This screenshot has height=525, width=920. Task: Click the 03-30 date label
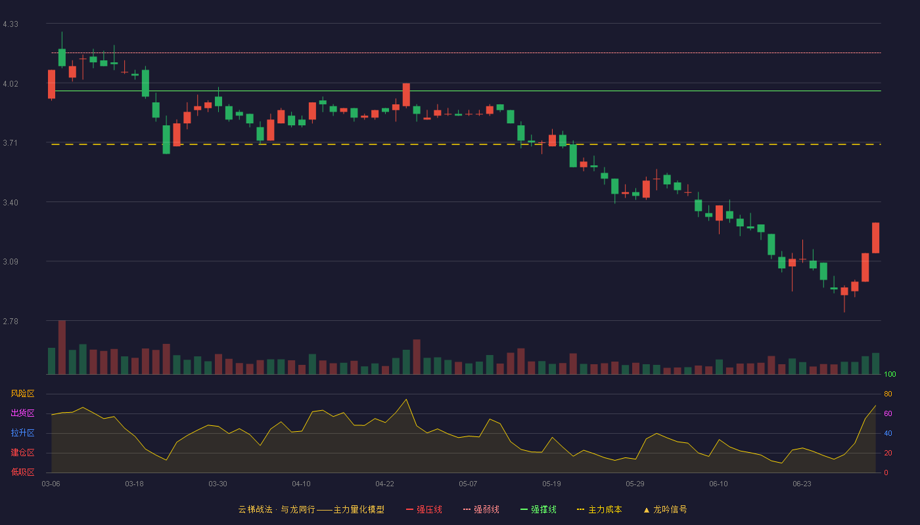pos(218,484)
